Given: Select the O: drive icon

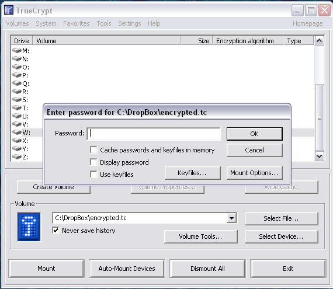Looking at the screenshot, I should (17, 67).
